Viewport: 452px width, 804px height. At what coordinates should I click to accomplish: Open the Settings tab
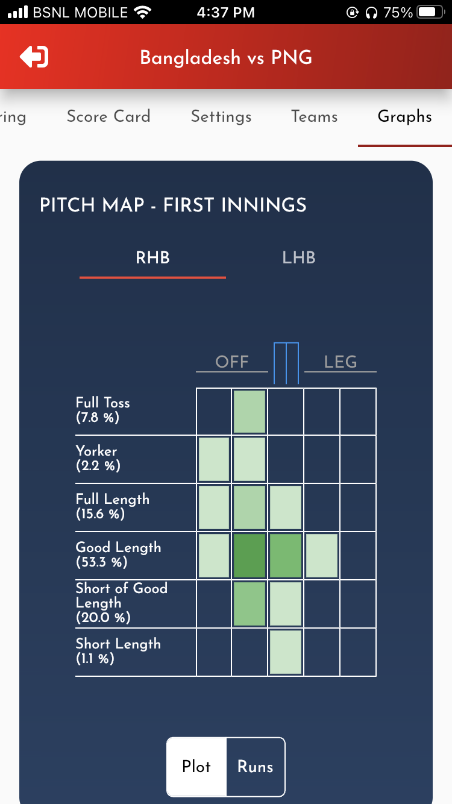(221, 116)
